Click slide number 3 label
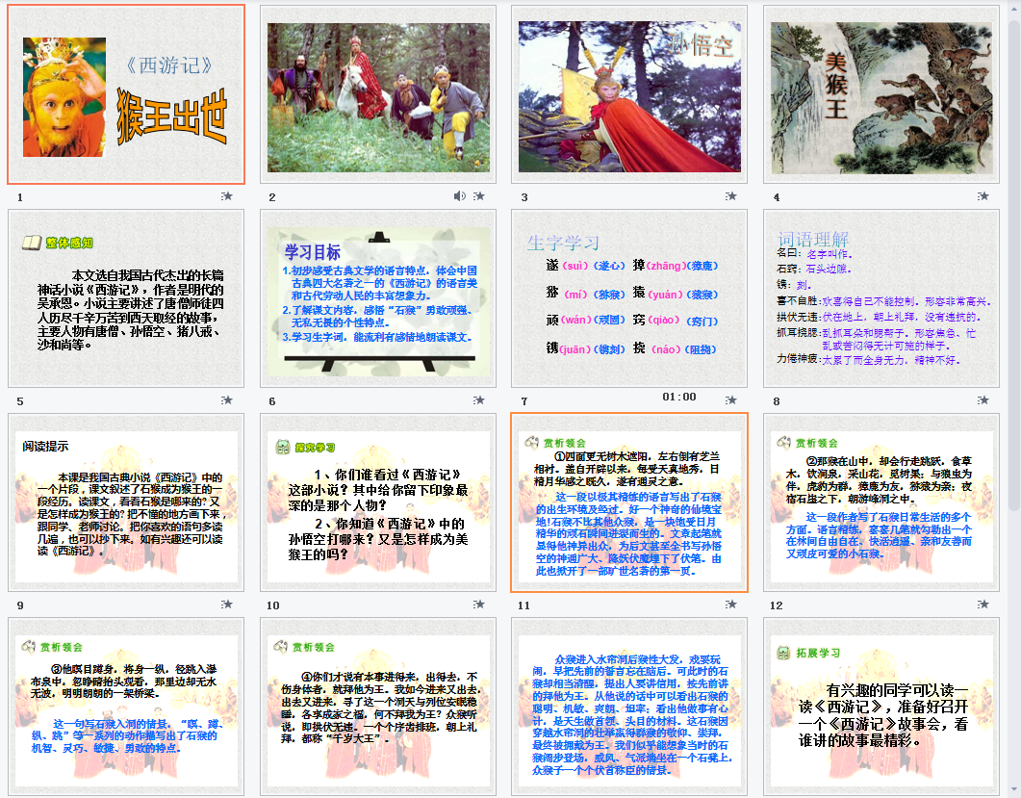The image size is (1021, 798). [524, 197]
